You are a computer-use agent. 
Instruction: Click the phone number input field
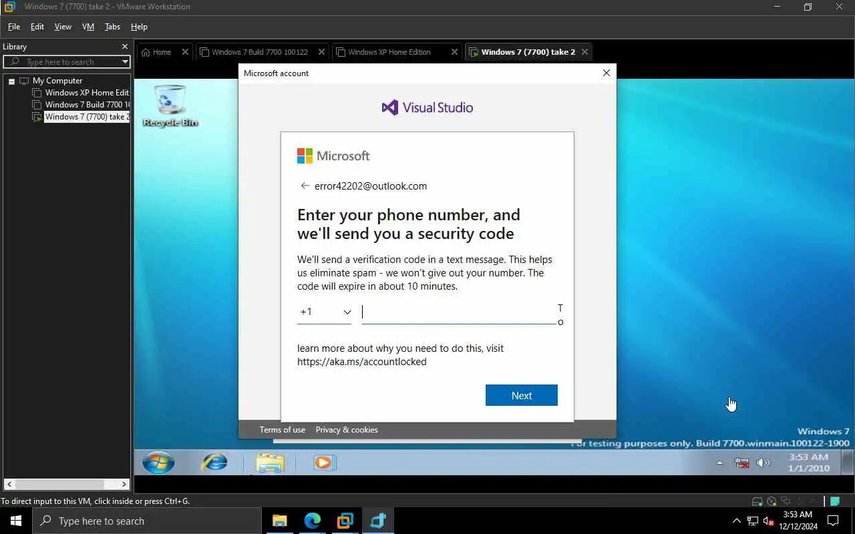click(x=459, y=312)
